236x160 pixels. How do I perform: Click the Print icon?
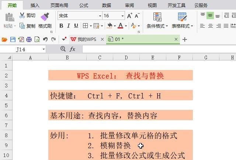[29, 39]
